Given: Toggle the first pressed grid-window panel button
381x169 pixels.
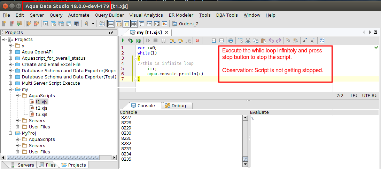Looking at the screenshot, I should click(111, 24).
